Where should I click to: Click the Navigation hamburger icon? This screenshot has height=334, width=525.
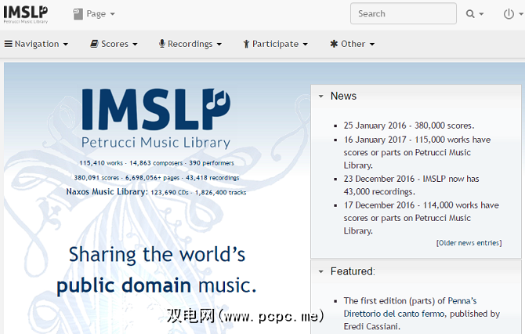(9, 44)
